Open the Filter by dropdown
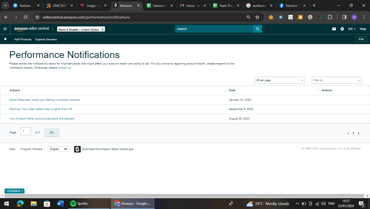 337,80
